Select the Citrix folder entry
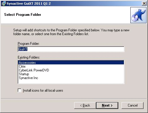This screenshot has height=113, width=148. coord(71,66)
